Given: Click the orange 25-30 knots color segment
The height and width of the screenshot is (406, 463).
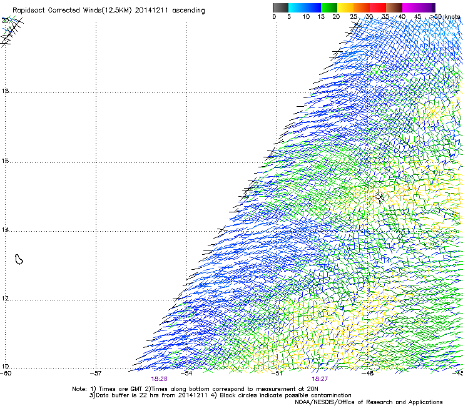Looking at the screenshot, I should click(362, 7).
